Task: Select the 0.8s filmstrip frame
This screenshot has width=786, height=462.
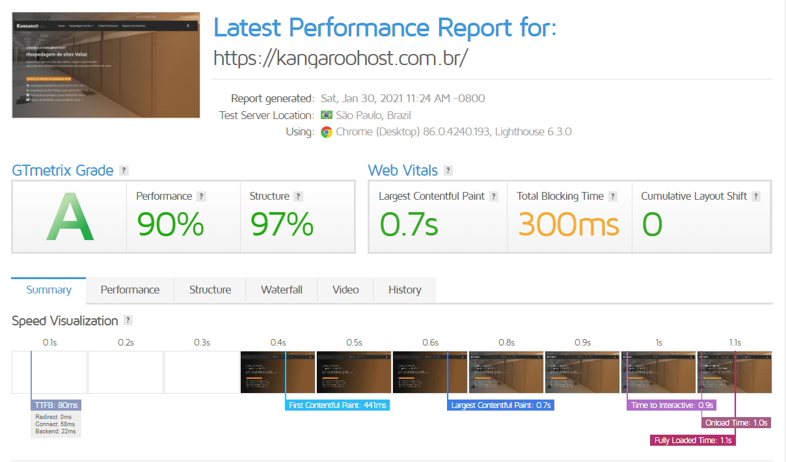Action: click(506, 372)
